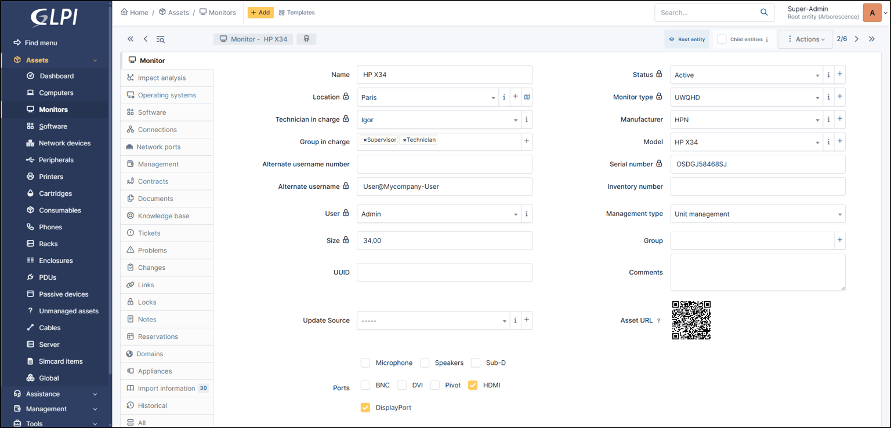Viewport: 891px width, 428px height.
Task: Add new Status plus icon
Action: 840,75
